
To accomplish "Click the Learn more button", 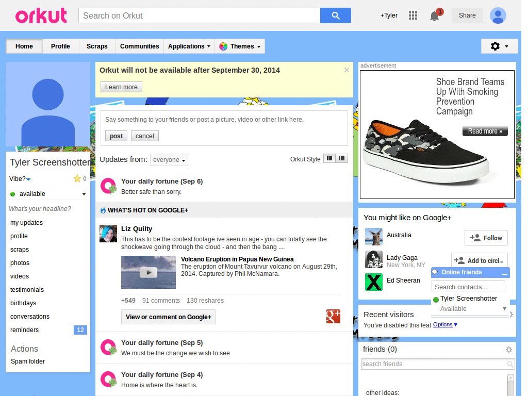I will 121,87.
